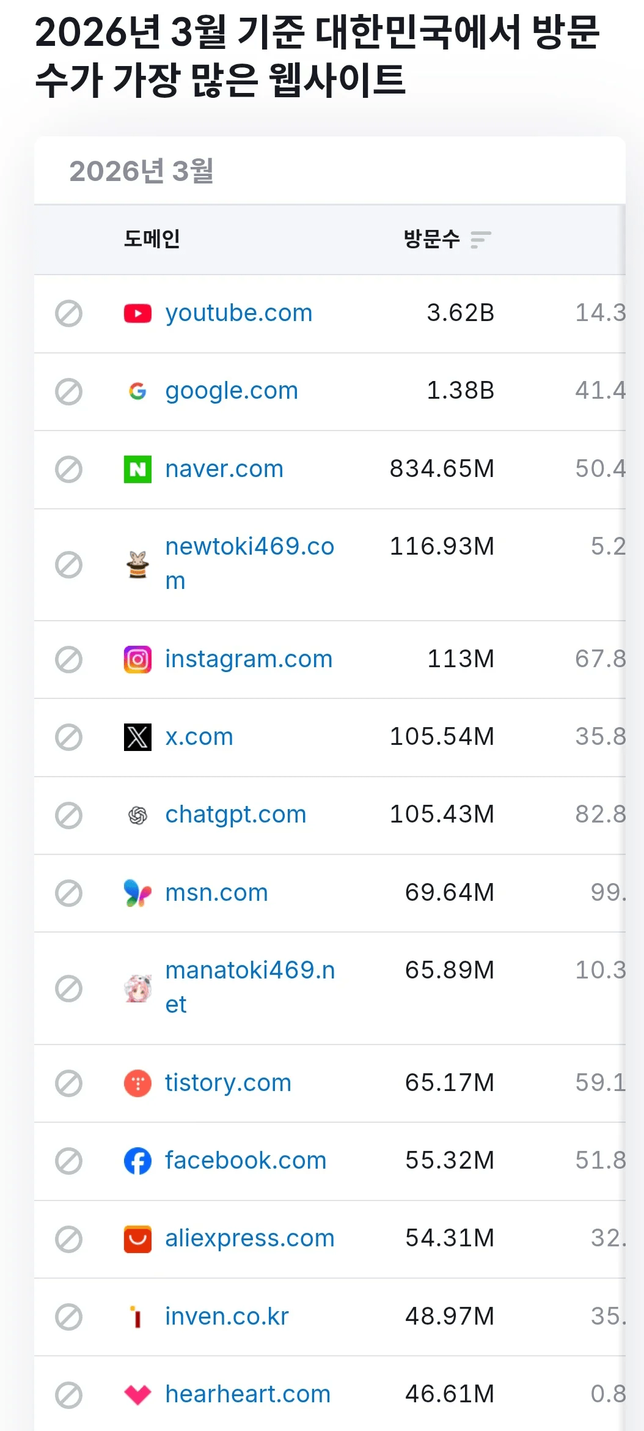Toggle the circle-slash icon beside youtube.com
Viewport: 644px width, 1431px height.
(x=68, y=314)
